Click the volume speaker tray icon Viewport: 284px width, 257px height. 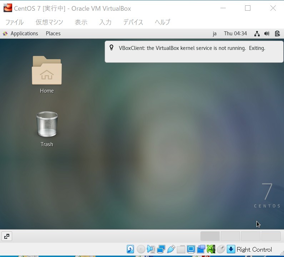pyautogui.click(x=267, y=34)
